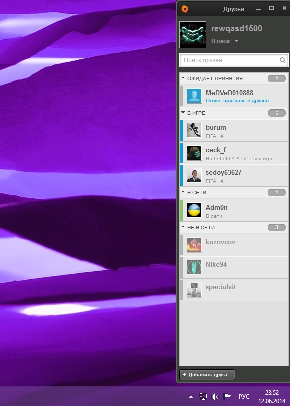The width and height of the screenshot is (290, 406).
Task: Collapse the В ИГРЕ section
Action: [x=183, y=113]
